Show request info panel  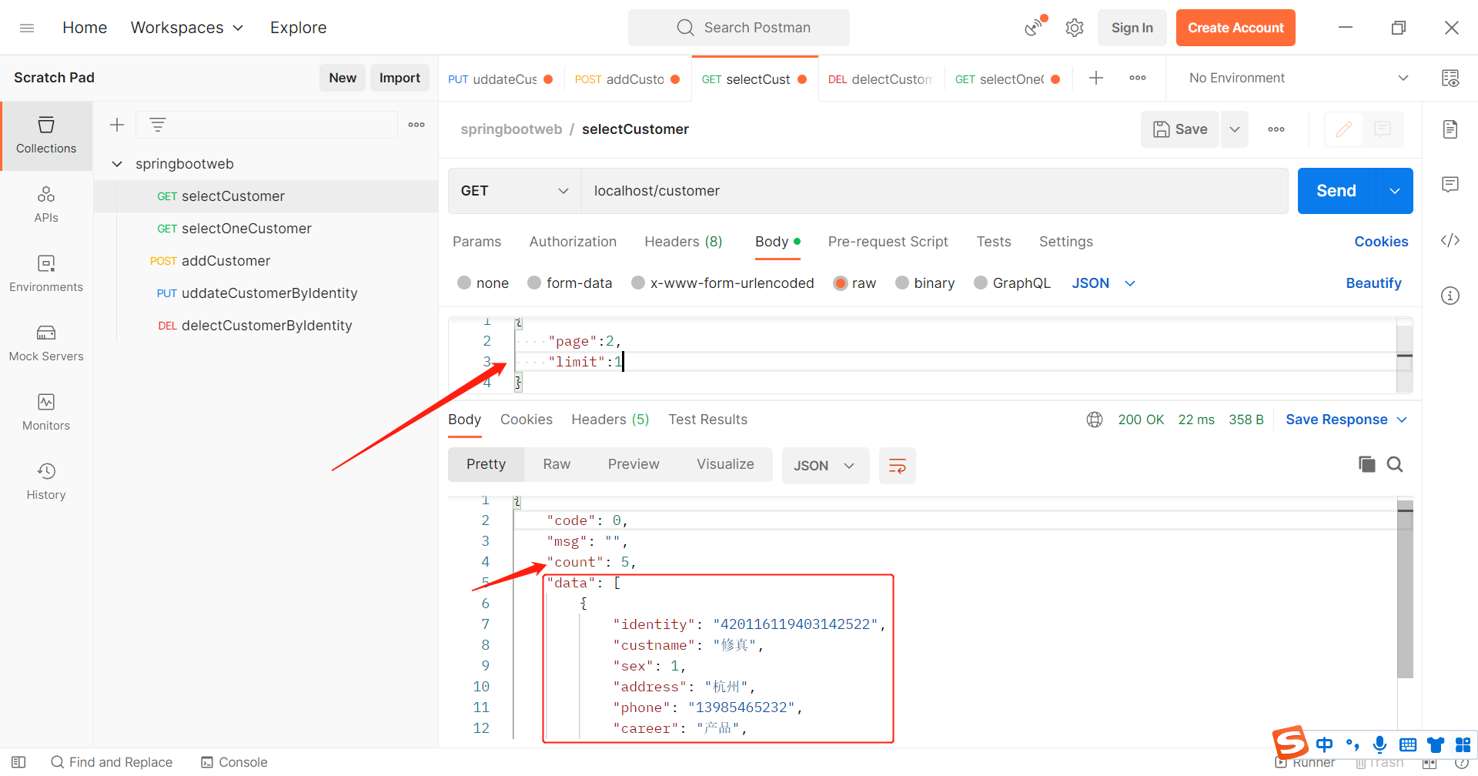point(1450,296)
